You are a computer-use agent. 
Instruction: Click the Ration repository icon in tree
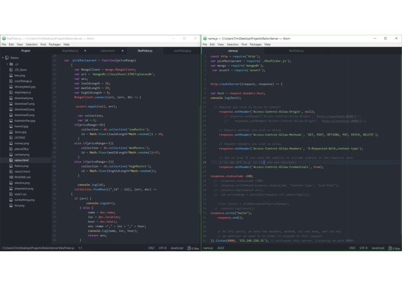pyautogui.click(x=7, y=58)
